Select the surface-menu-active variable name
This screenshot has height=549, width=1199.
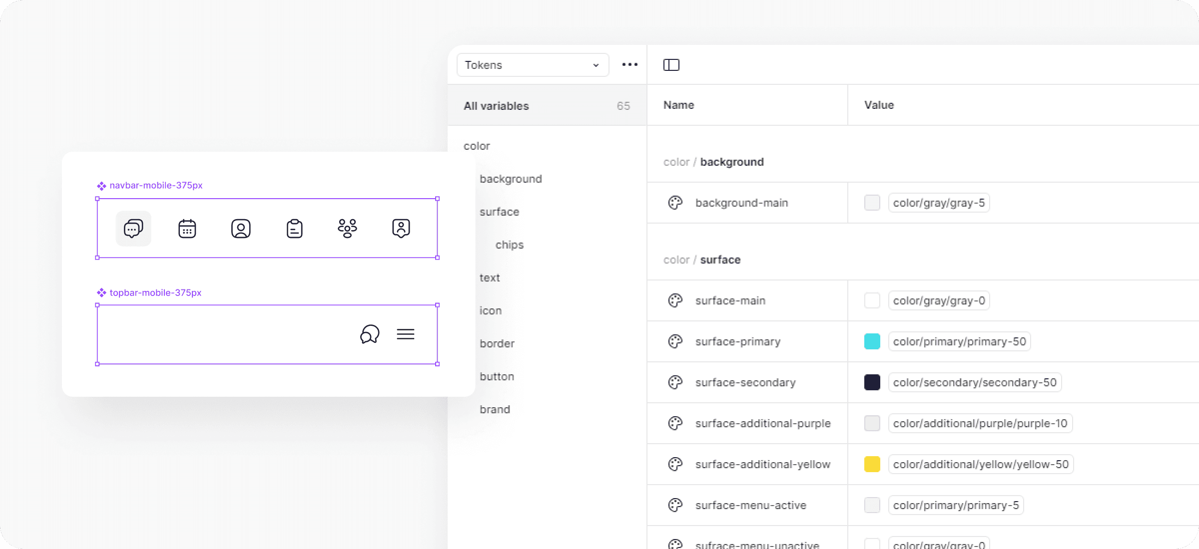point(750,505)
